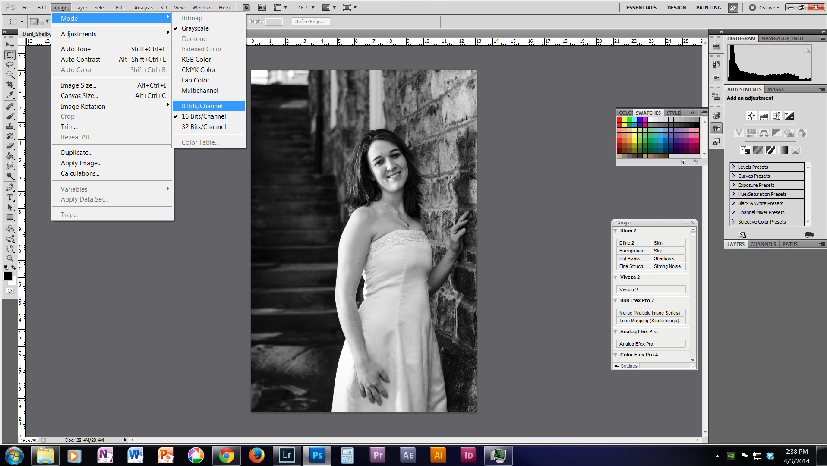This screenshot has height=466, width=827.
Task: Open the Mini Bridge panel icon
Action: click(x=717, y=46)
